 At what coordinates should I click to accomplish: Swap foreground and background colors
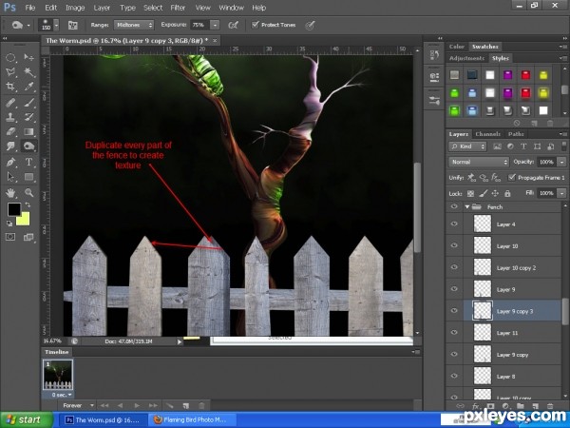tap(28, 204)
